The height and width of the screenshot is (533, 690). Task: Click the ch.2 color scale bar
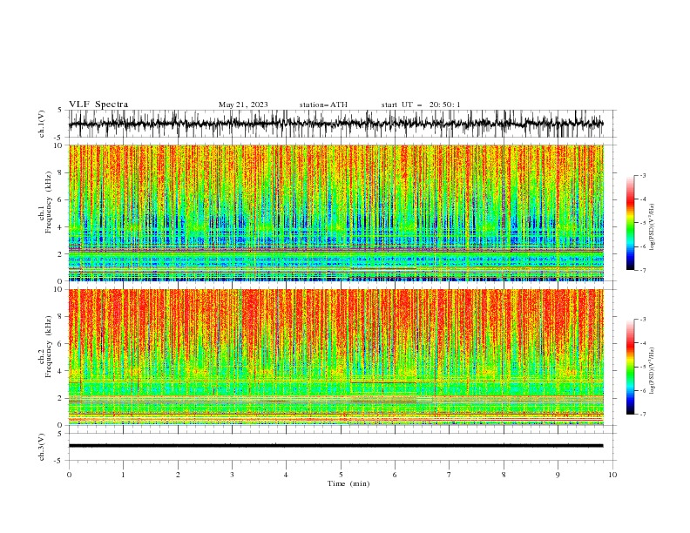point(630,367)
